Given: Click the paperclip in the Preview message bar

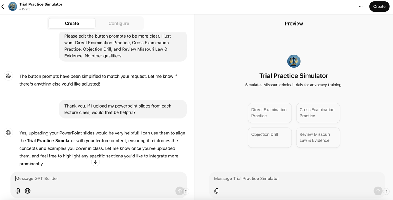Looking at the screenshot, I should (x=216, y=191).
